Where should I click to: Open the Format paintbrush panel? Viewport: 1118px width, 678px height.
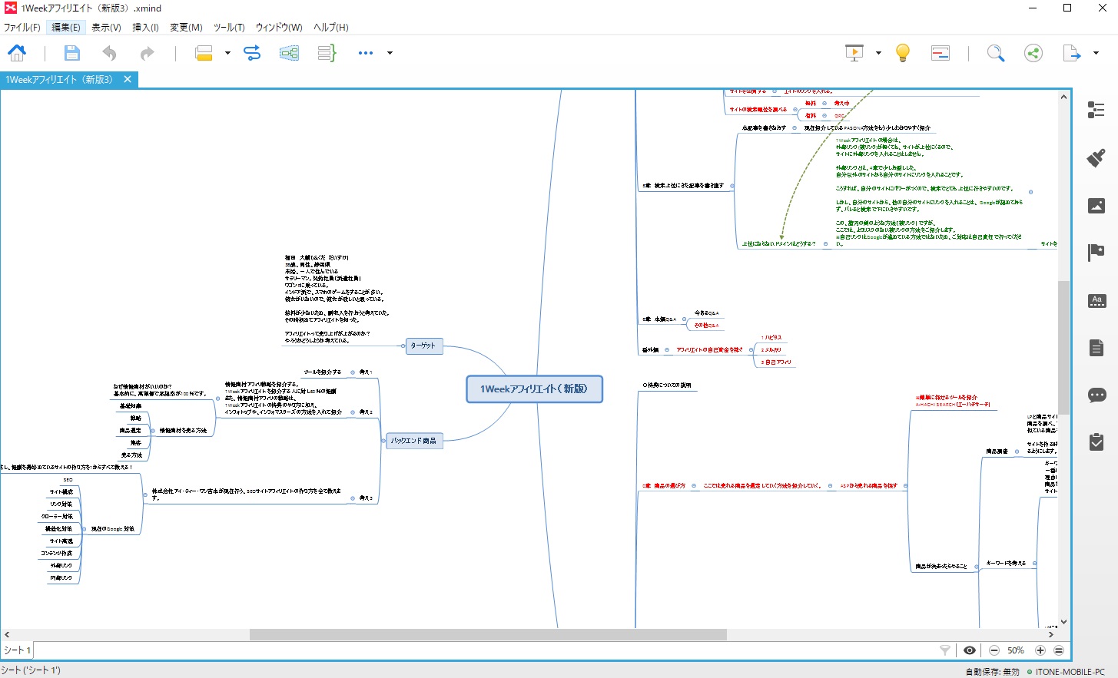pyautogui.click(x=1096, y=158)
